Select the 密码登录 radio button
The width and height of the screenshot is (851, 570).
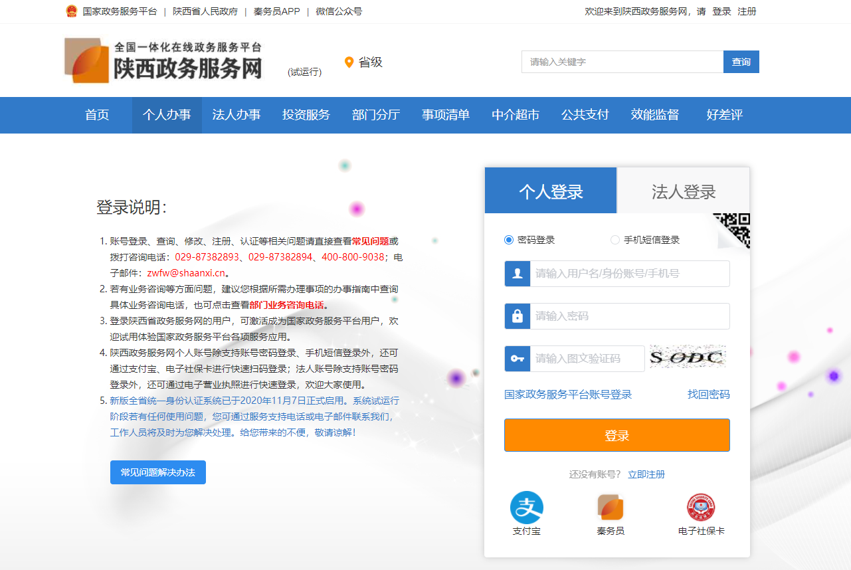coord(509,240)
